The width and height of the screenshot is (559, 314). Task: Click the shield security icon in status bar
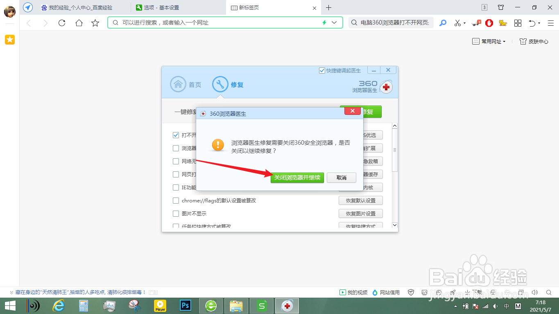[411, 292]
